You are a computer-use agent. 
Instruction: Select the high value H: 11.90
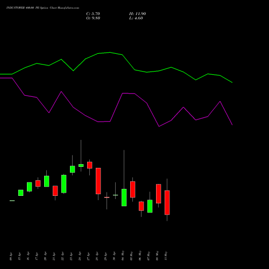pos(138,14)
